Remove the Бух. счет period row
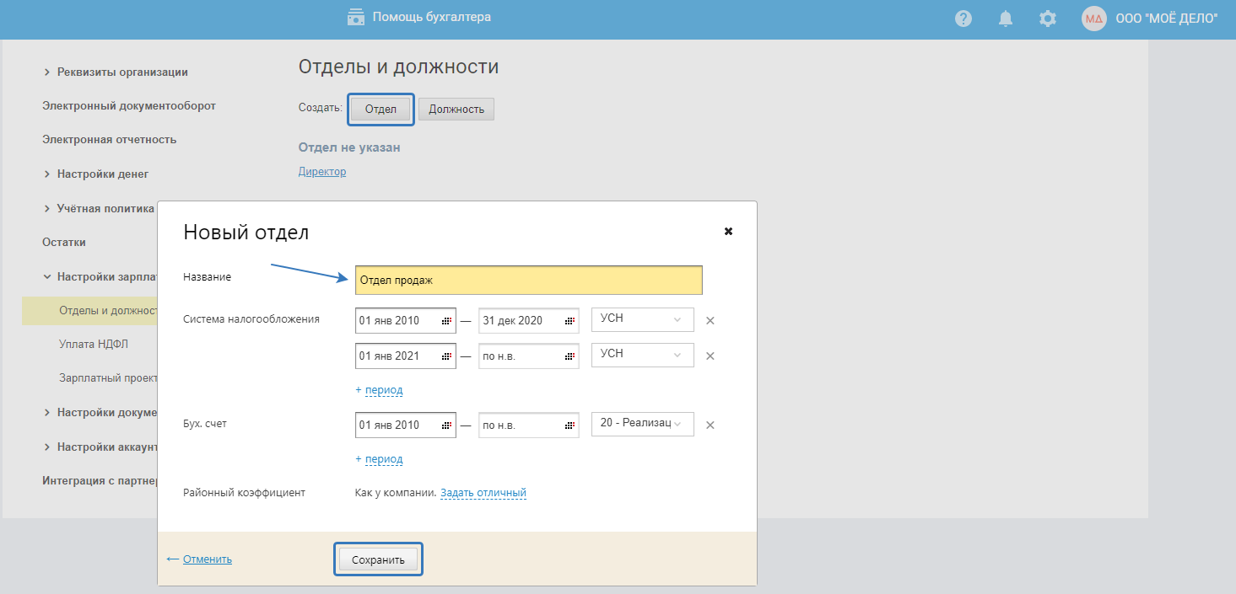Image resolution: width=1236 pixels, height=594 pixels. point(710,425)
